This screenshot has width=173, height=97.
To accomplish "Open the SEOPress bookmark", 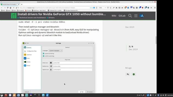I will [x=39, y=11].
